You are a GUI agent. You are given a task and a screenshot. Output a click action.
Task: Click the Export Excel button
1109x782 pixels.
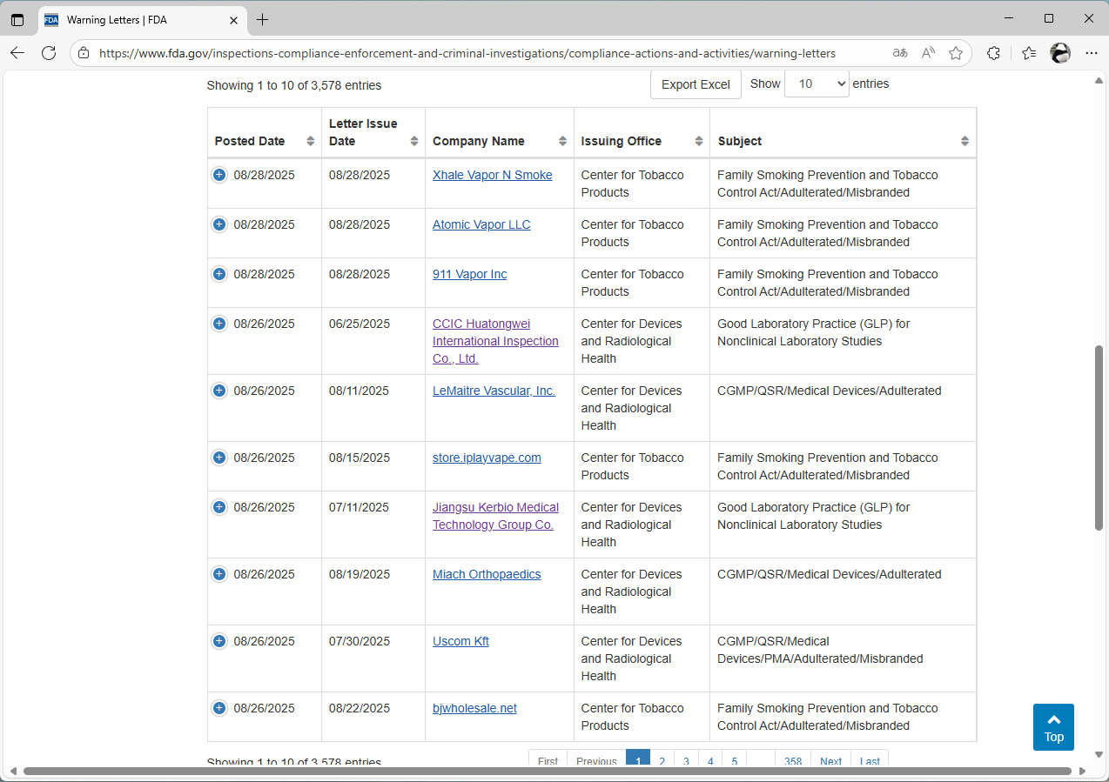pyautogui.click(x=696, y=84)
